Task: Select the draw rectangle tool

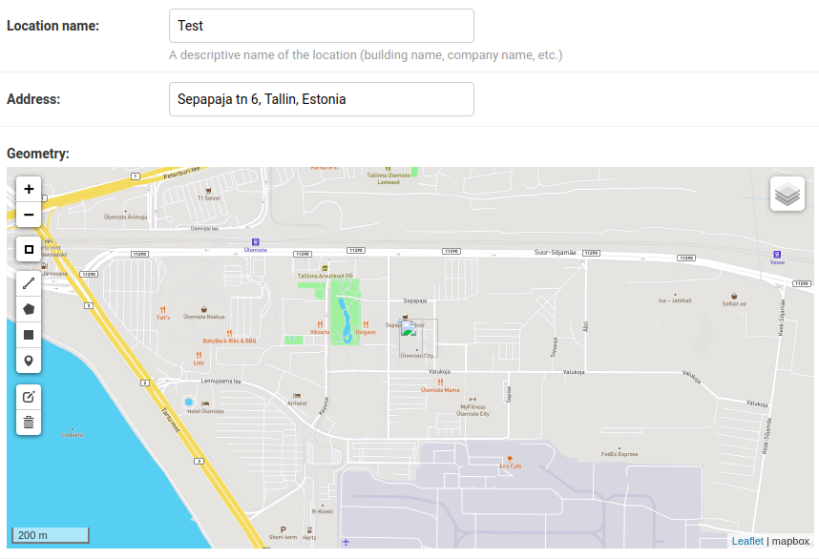Action: pos(29,334)
